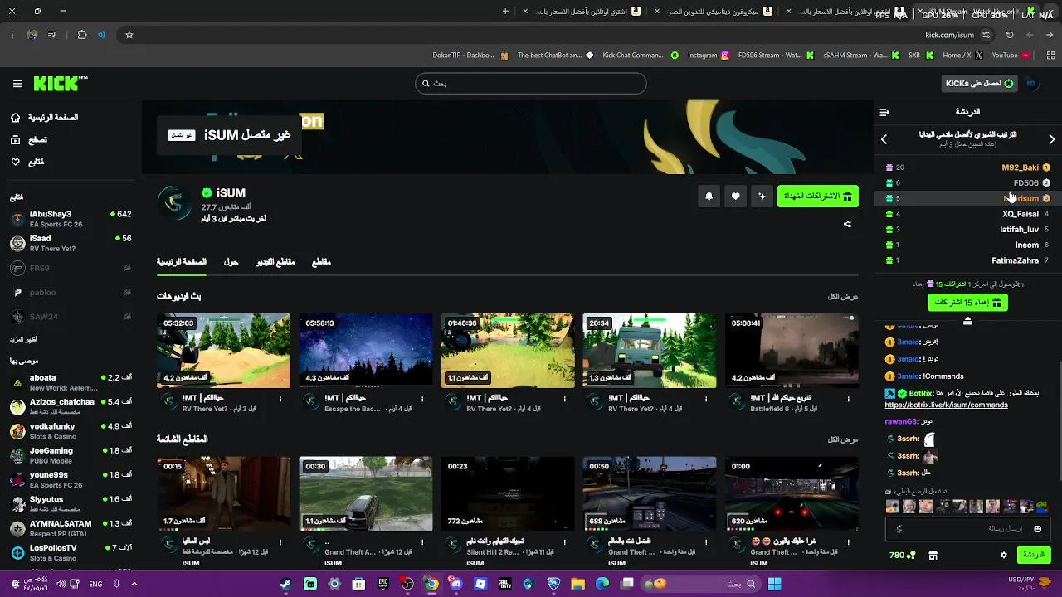Open Windows Start menu
This screenshot has height=597, width=1062.
click(774, 584)
